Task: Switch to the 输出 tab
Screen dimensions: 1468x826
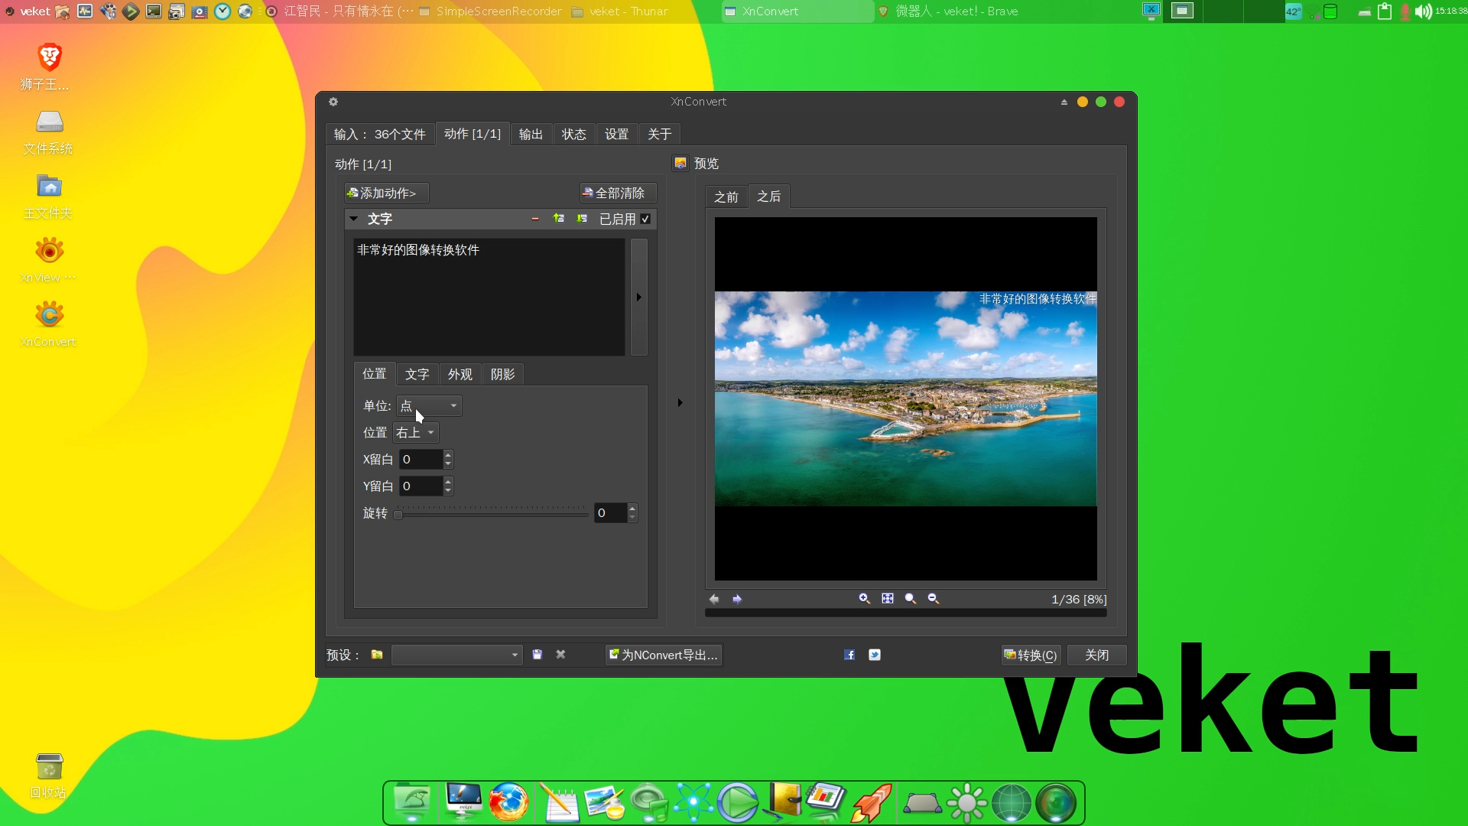Action: 531,134
